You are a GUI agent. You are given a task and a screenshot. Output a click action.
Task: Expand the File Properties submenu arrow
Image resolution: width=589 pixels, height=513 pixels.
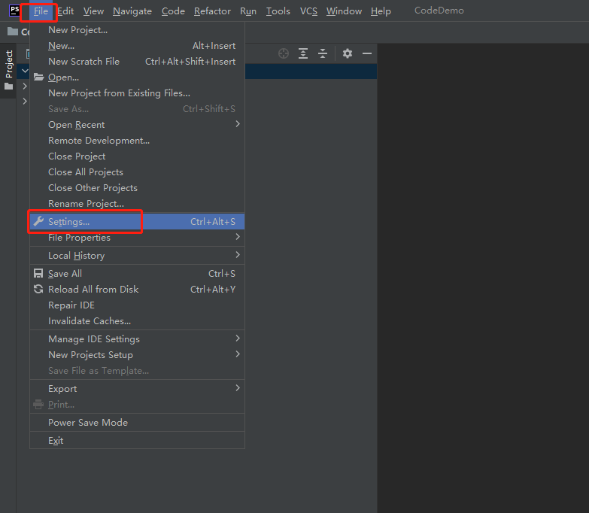(238, 237)
